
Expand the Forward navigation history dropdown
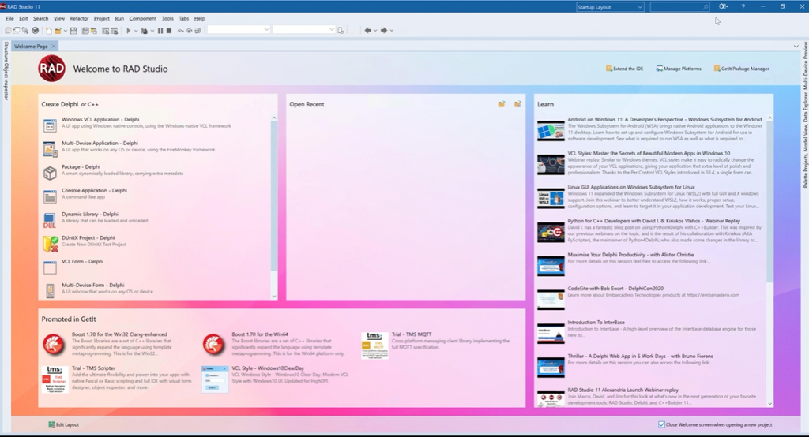(392, 31)
